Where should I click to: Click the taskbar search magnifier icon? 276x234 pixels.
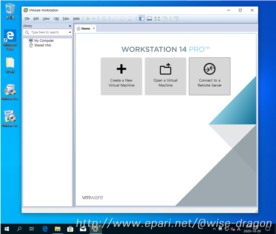pyautogui.click(x=19, y=229)
